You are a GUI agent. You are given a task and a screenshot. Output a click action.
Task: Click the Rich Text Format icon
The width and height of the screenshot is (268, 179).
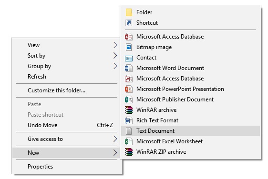point(129,120)
